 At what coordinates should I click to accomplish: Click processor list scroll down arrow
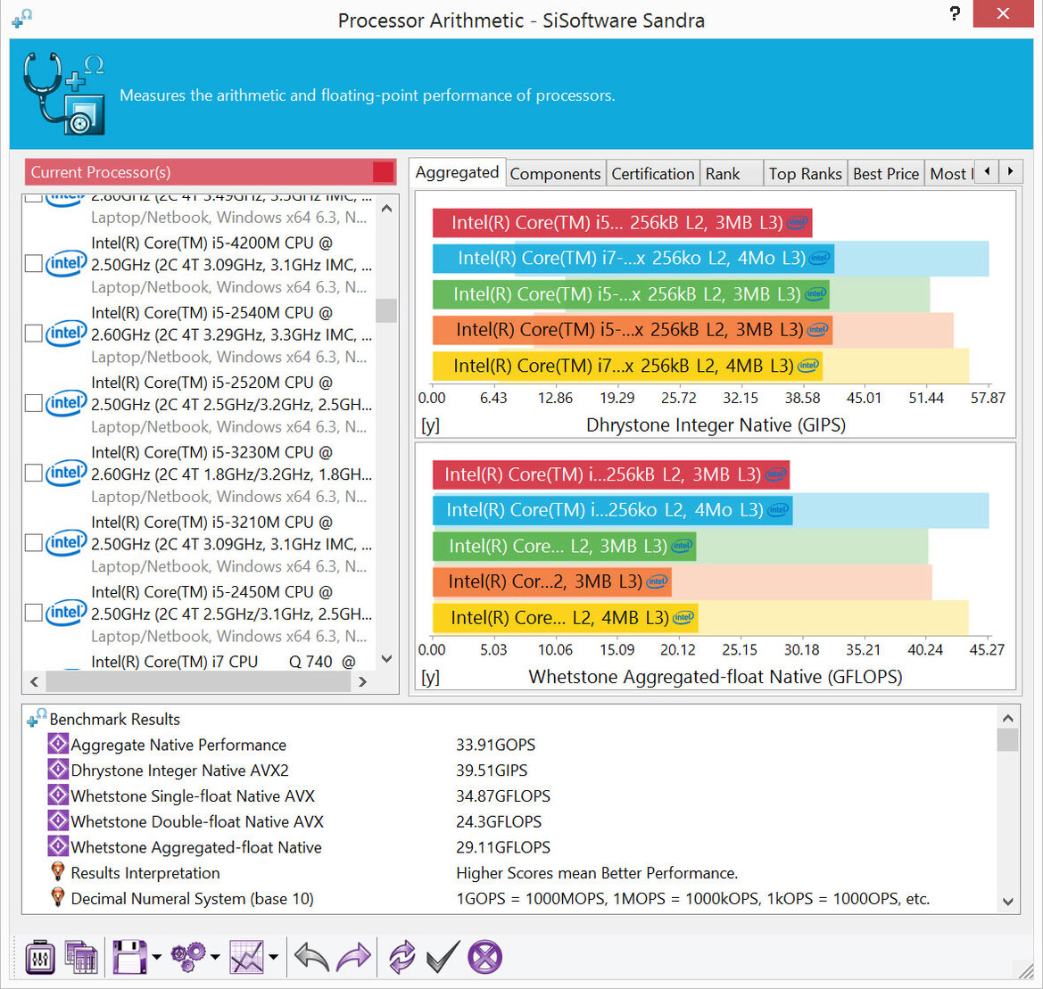click(x=386, y=659)
